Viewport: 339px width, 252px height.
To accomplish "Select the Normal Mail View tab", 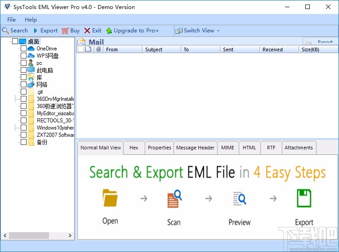I will pyautogui.click(x=101, y=148).
